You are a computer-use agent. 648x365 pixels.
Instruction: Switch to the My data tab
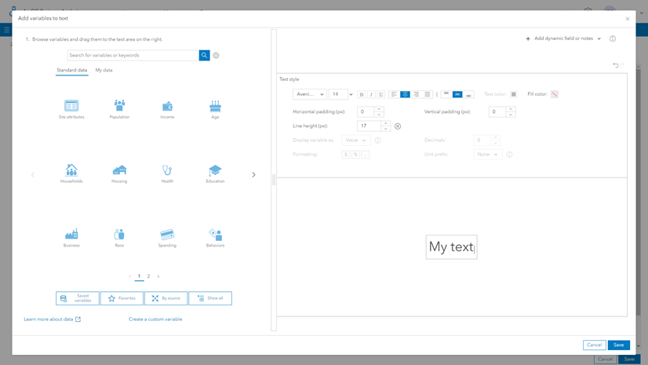104,71
